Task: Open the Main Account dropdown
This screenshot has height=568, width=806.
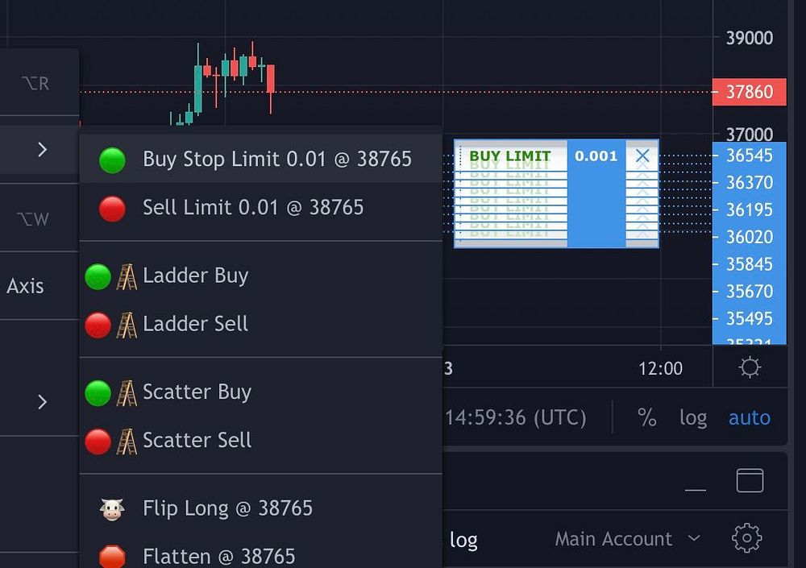Action: click(x=627, y=538)
